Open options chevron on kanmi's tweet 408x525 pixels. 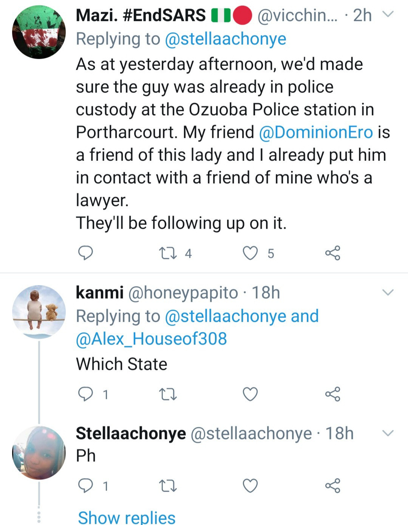pos(388,292)
